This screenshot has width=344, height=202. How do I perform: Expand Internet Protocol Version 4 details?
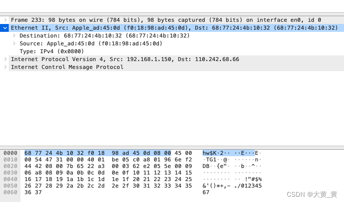pyautogui.click(x=5, y=59)
